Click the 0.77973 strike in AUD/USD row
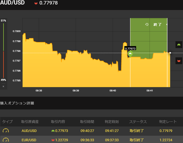The width and height of the screenshot is (183, 143). pos(62,131)
